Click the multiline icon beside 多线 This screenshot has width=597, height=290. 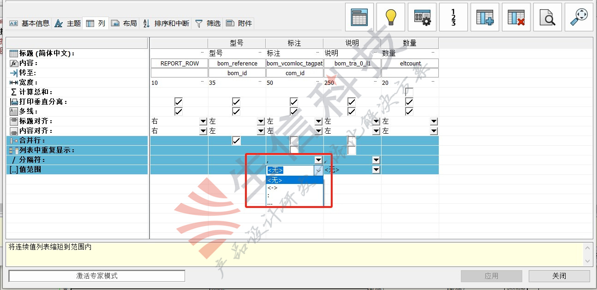click(14, 112)
